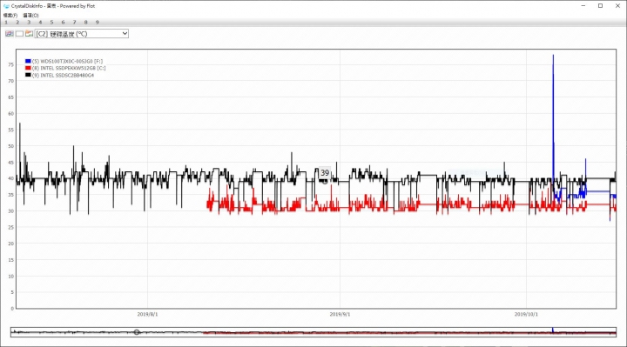Close the CrystalDiskInfo graph window

(617, 5)
